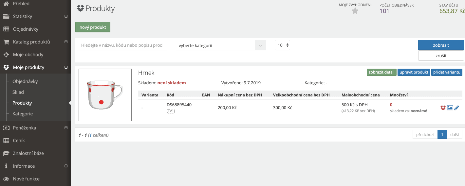
Task: Click the blue pencil edit icon
Action: (x=457, y=108)
